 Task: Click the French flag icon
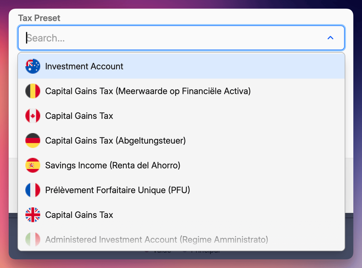click(x=32, y=190)
